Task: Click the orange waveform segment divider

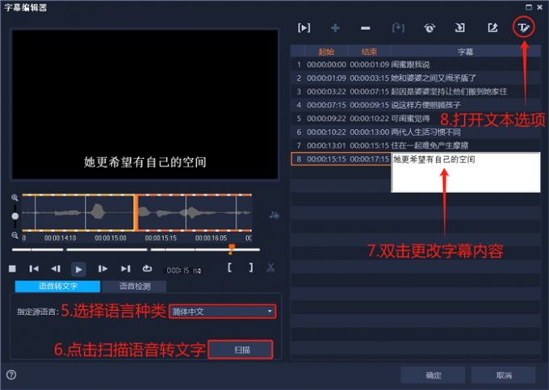Action: (x=136, y=213)
